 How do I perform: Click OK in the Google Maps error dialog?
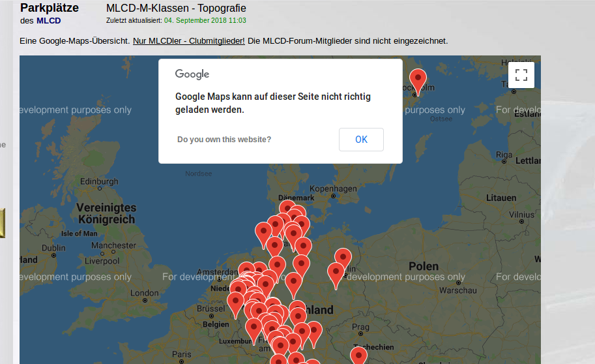pyautogui.click(x=361, y=140)
